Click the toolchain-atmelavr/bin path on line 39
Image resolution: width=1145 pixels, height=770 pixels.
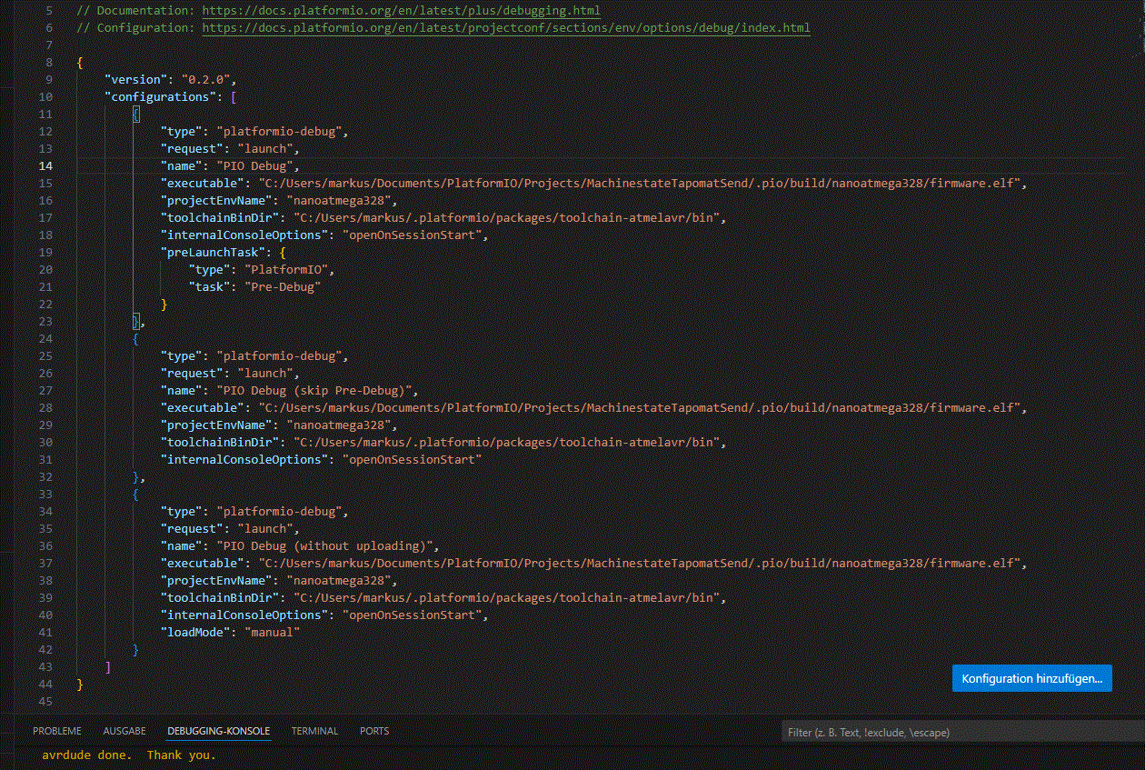(x=509, y=598)
